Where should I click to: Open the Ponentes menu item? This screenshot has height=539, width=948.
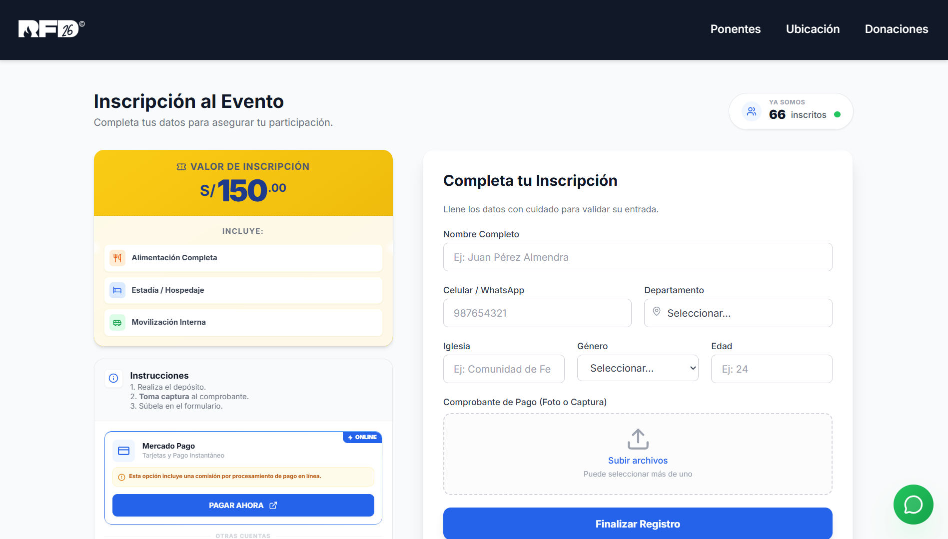[735, 29]
